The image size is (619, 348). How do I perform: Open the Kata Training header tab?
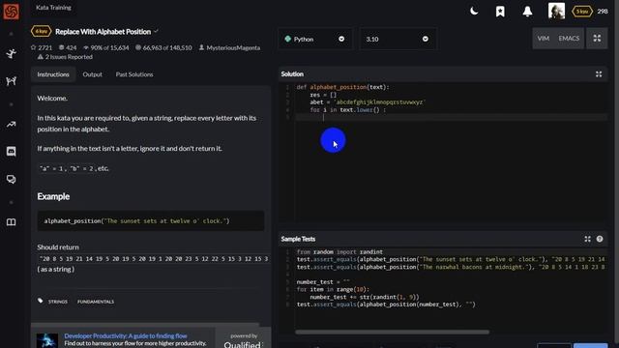point(53,8)
